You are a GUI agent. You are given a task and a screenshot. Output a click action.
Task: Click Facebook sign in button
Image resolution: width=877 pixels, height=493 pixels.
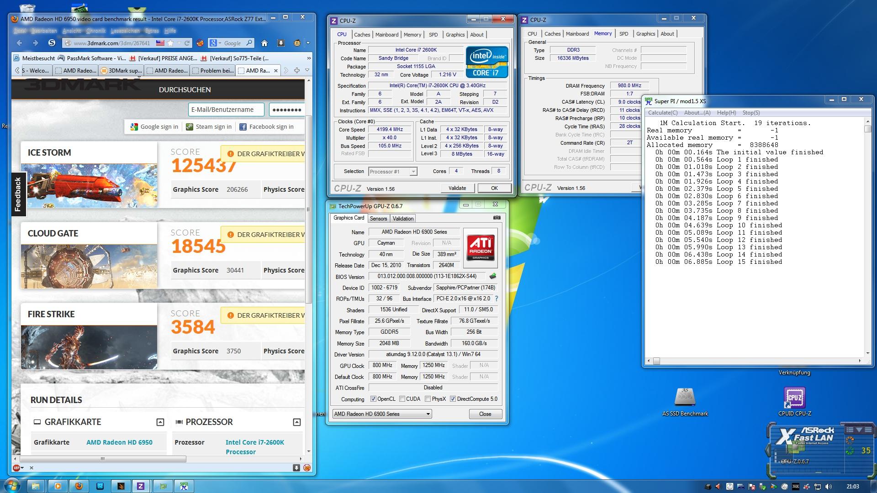267,127
